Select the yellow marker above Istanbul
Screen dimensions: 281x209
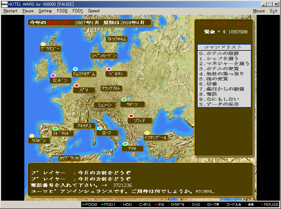point(147,133)
